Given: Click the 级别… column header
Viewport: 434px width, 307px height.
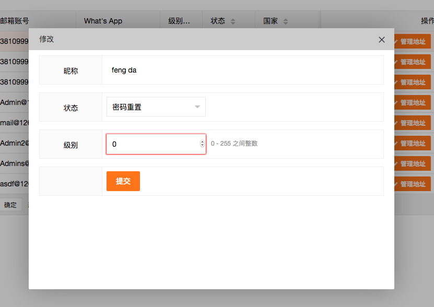Looking at the screenshot, I should pyautogui.click(x=179, y=21).
